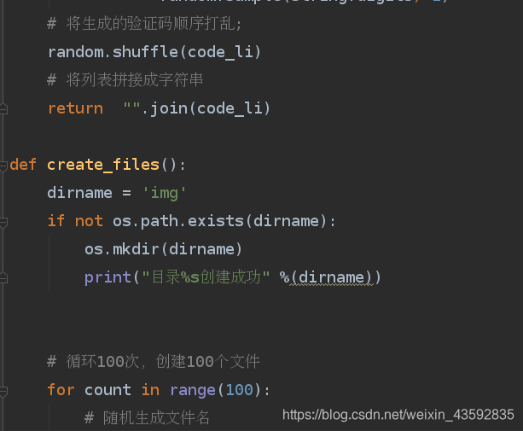
Task: Click comment '# 将列表拼接成字符串'
Action: click(125, 80)
